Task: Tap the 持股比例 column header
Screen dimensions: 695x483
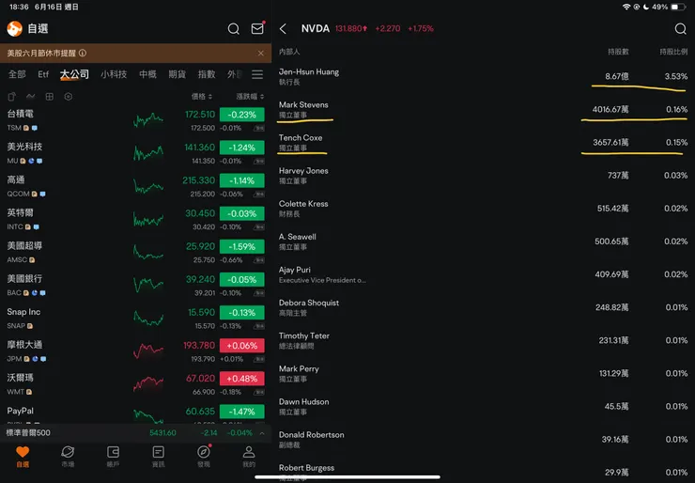Action: tap(673, 52)
